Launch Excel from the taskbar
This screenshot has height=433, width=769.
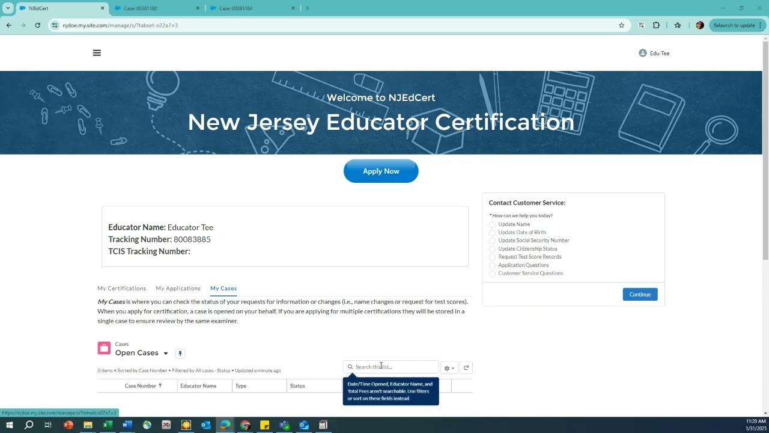(108, 425)
